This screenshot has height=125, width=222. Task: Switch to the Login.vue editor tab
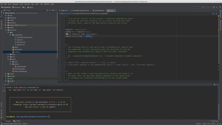pyautogui.click(x=64, y=10)
